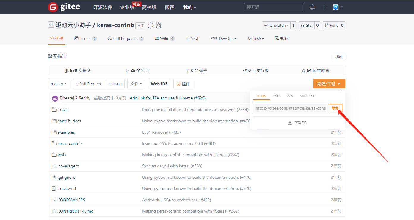
Task: Open the 我的 dropdown menu
Action: point(190,7)
